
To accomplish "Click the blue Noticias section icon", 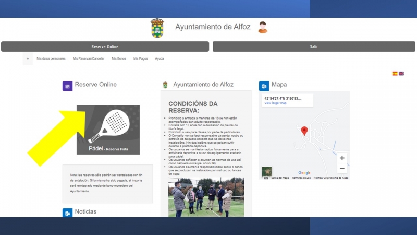I will 67,213.
